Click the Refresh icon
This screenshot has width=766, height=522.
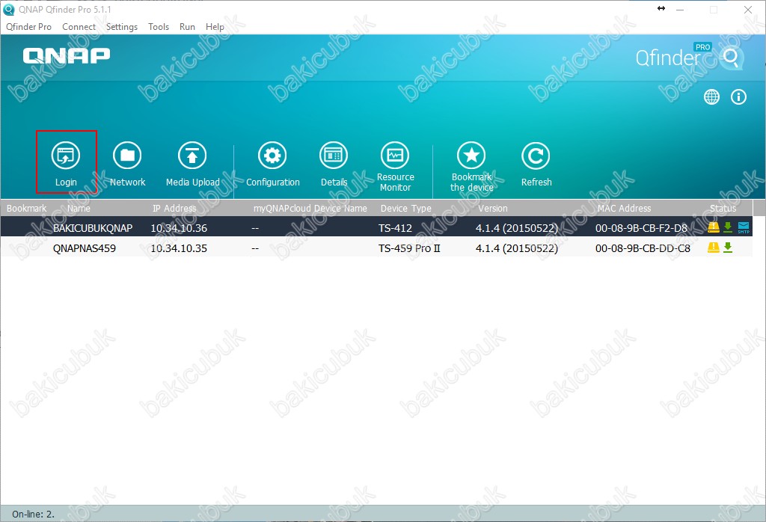click(536, 156)
